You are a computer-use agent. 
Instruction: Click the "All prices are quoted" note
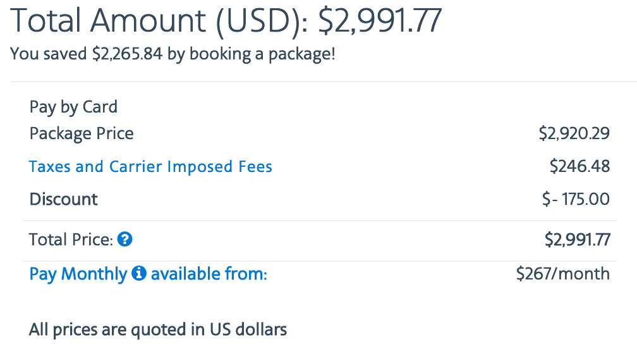pos(158,329)
